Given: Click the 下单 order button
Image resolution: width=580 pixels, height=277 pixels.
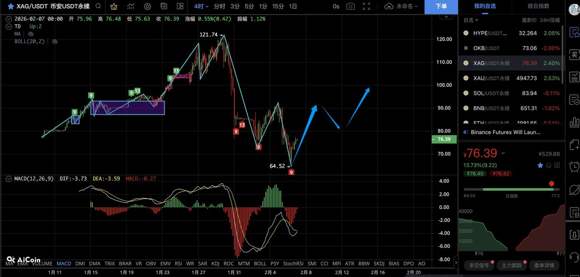Looking at the screenshot, I should 441,7.
